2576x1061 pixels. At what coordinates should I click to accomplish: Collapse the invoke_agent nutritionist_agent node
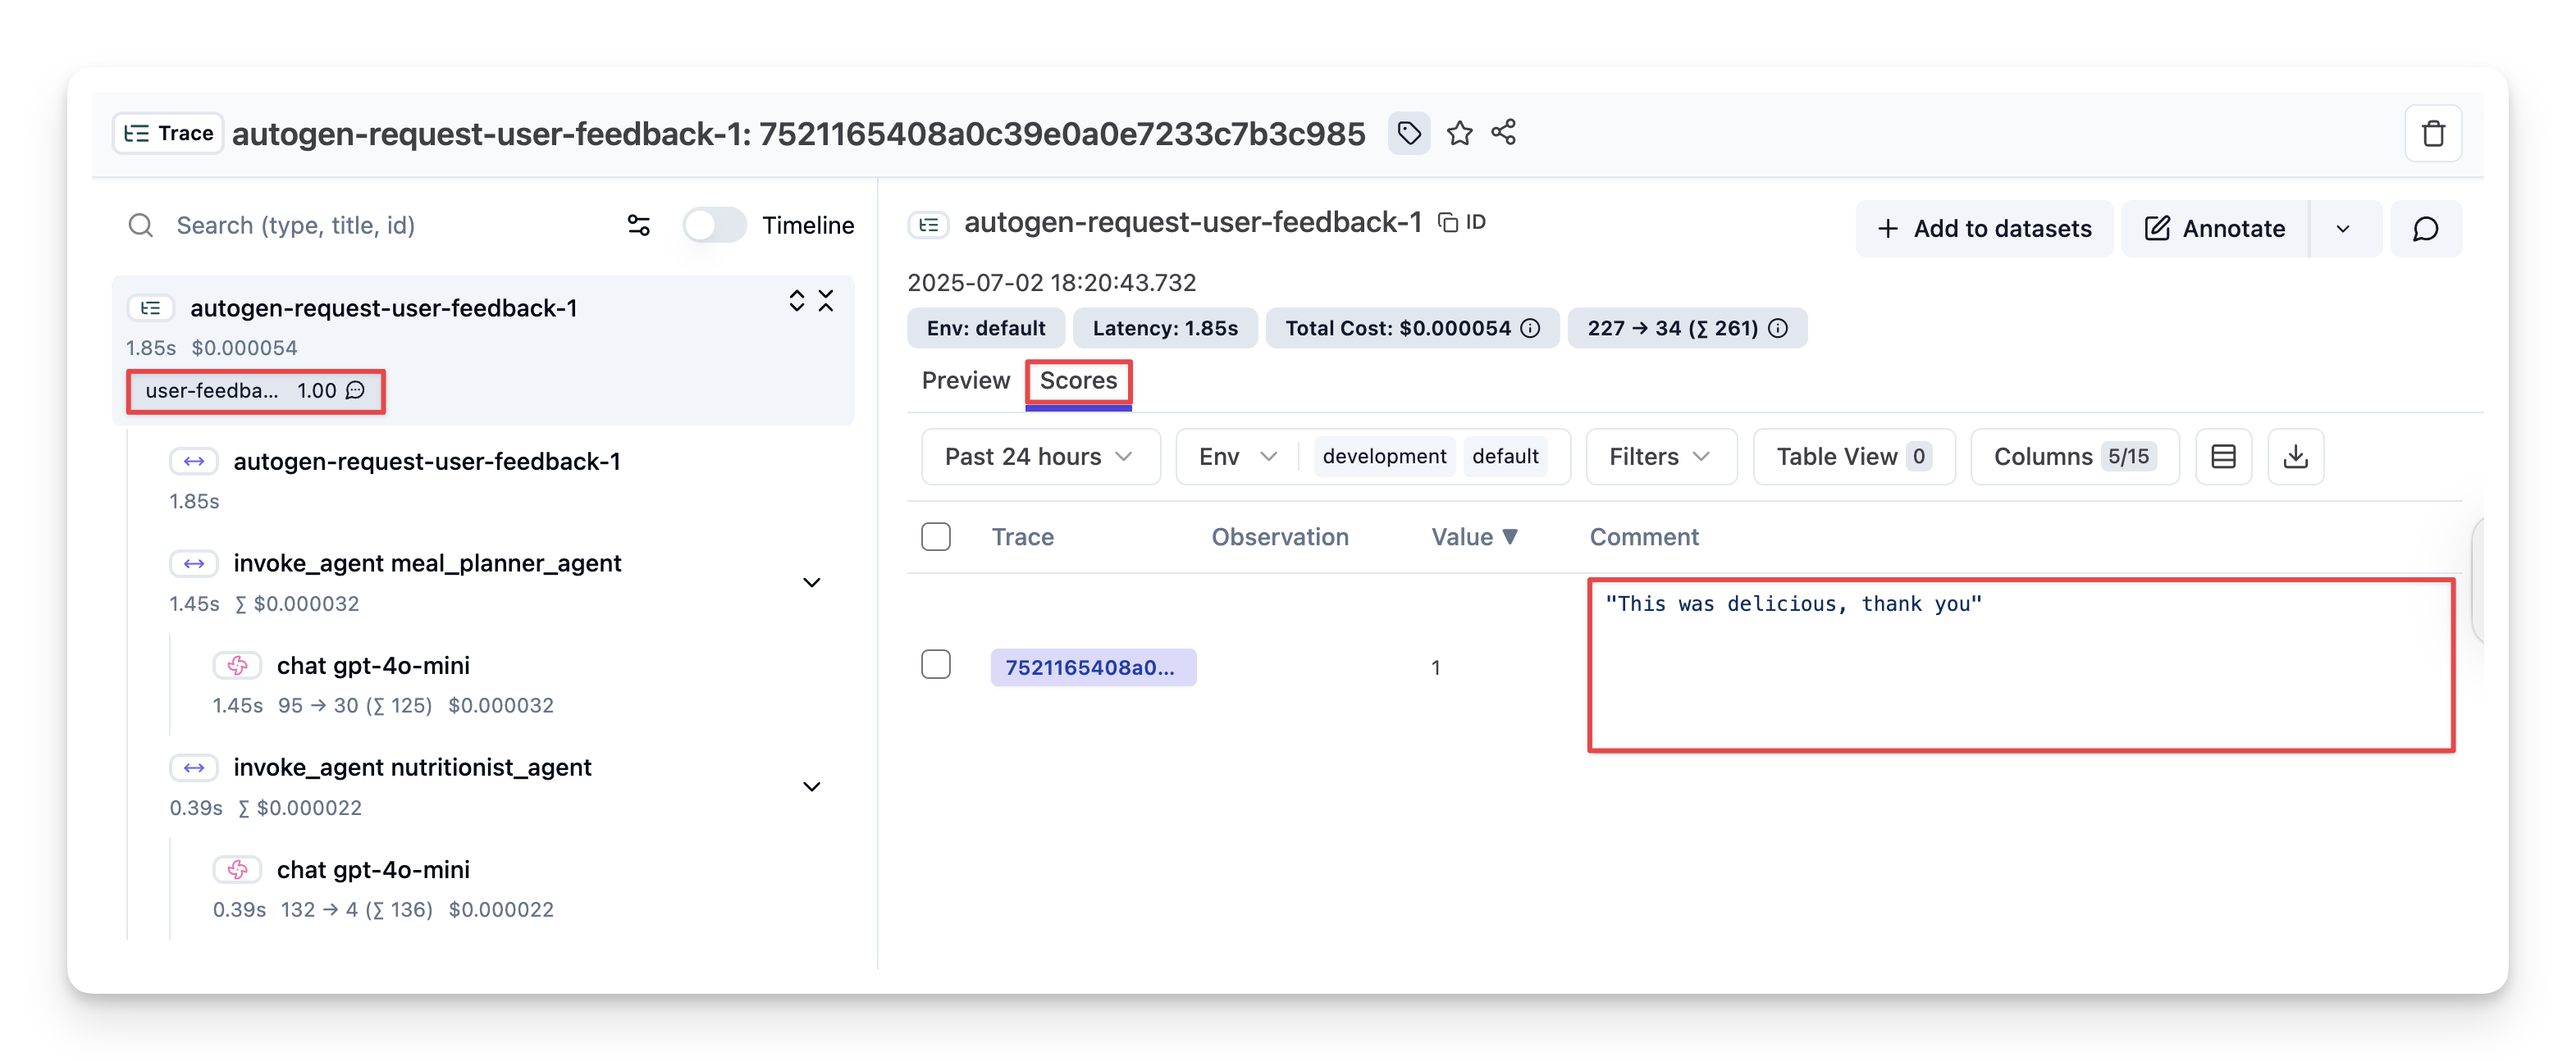pos(812,786)
